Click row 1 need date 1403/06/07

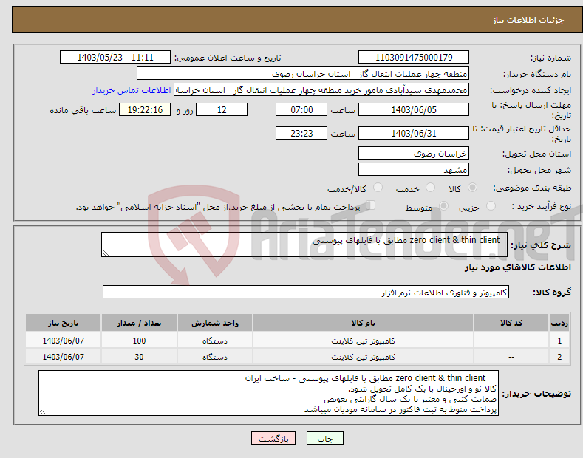[x=64, y=341]
